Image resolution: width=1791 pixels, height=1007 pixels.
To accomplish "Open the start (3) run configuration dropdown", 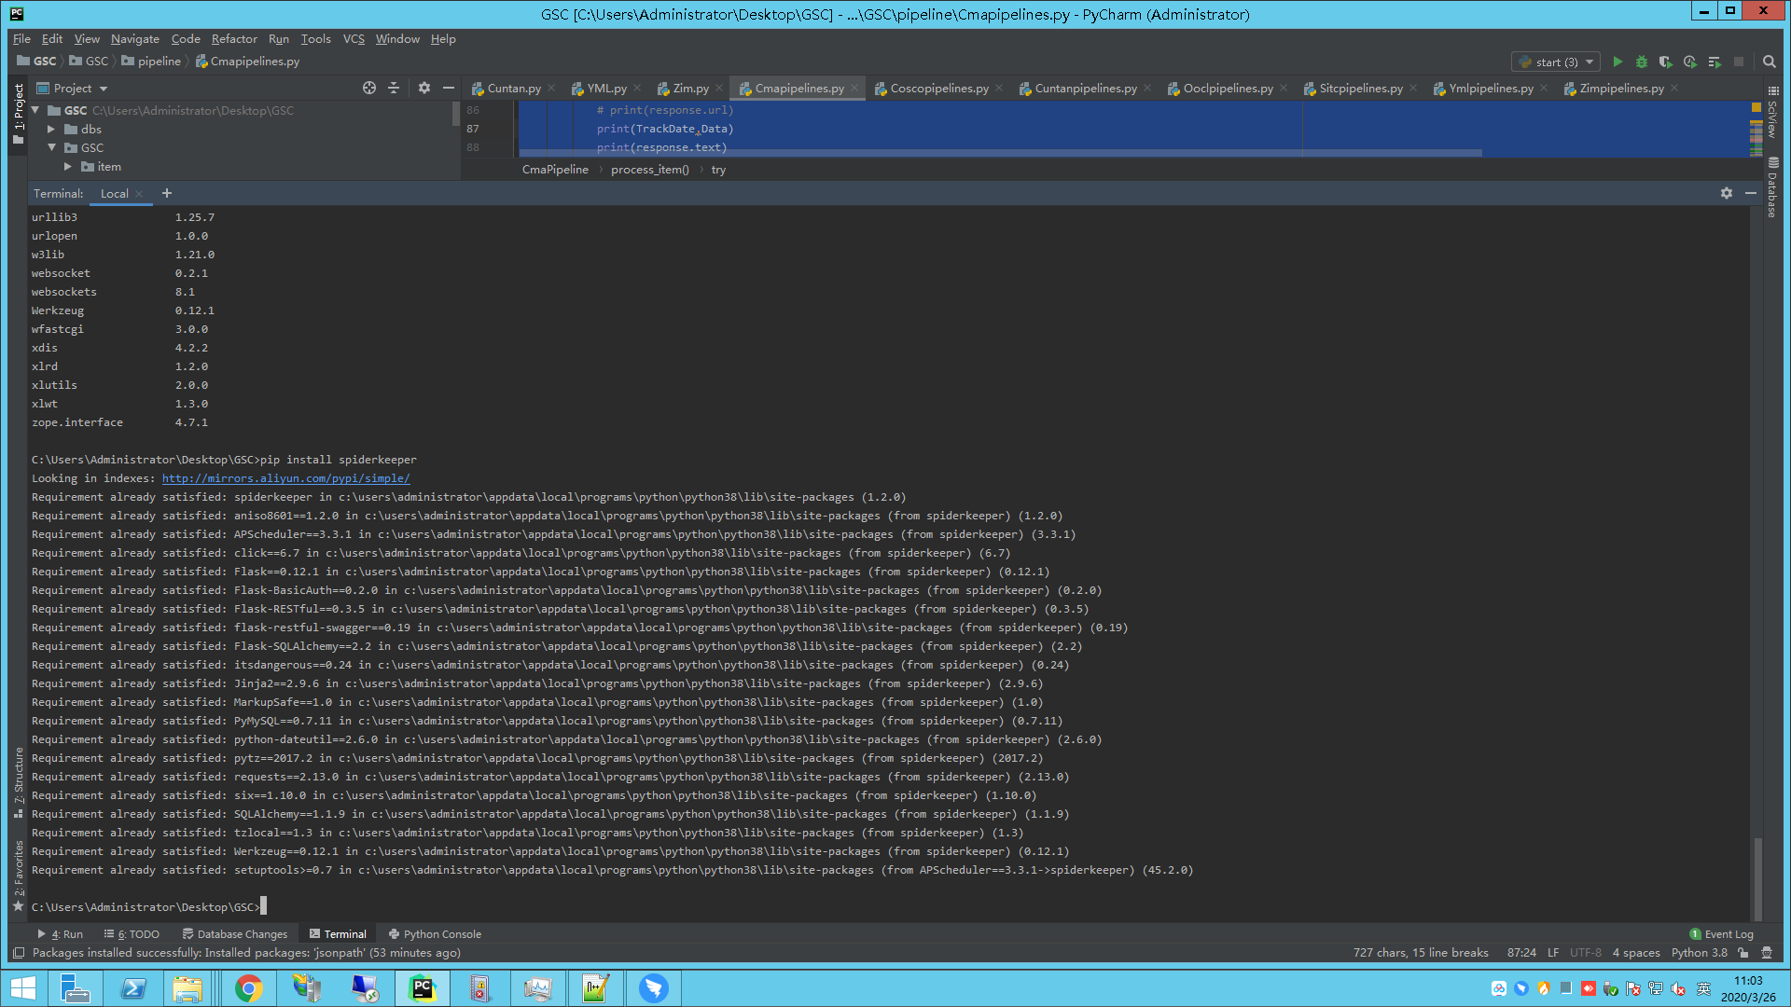I will click(1556, 62).
